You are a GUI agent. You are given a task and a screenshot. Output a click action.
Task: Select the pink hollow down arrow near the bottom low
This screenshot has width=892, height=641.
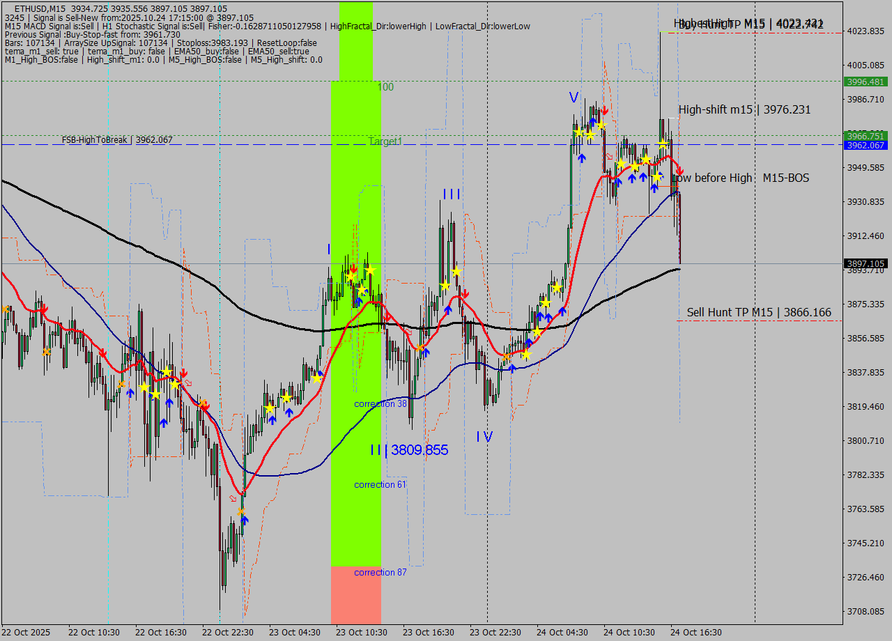click(233, 499)
